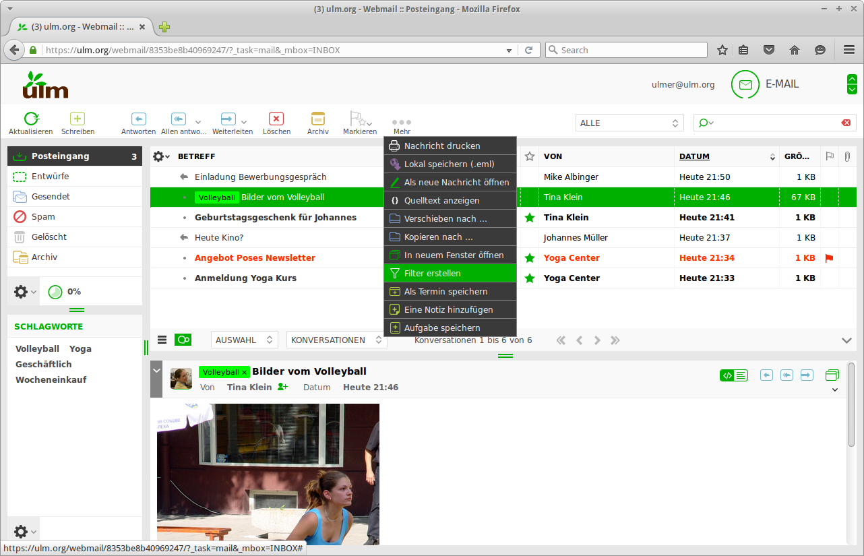Toggle HTML/plain text view switch
The height and width of the screenshot is (556, 864).
click(x=734, y=375)
